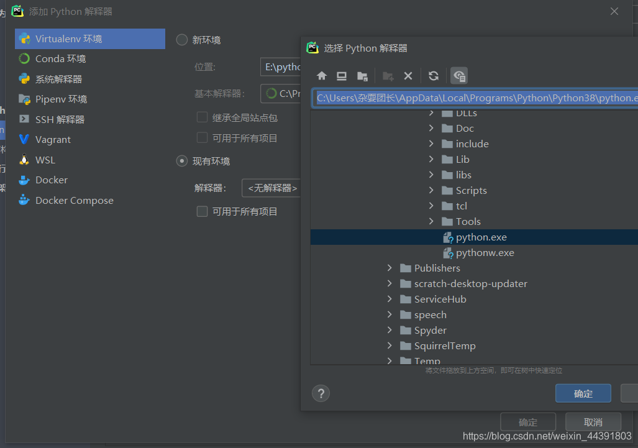Expand the speech folder
638x448 pixels.
point(390,314)
